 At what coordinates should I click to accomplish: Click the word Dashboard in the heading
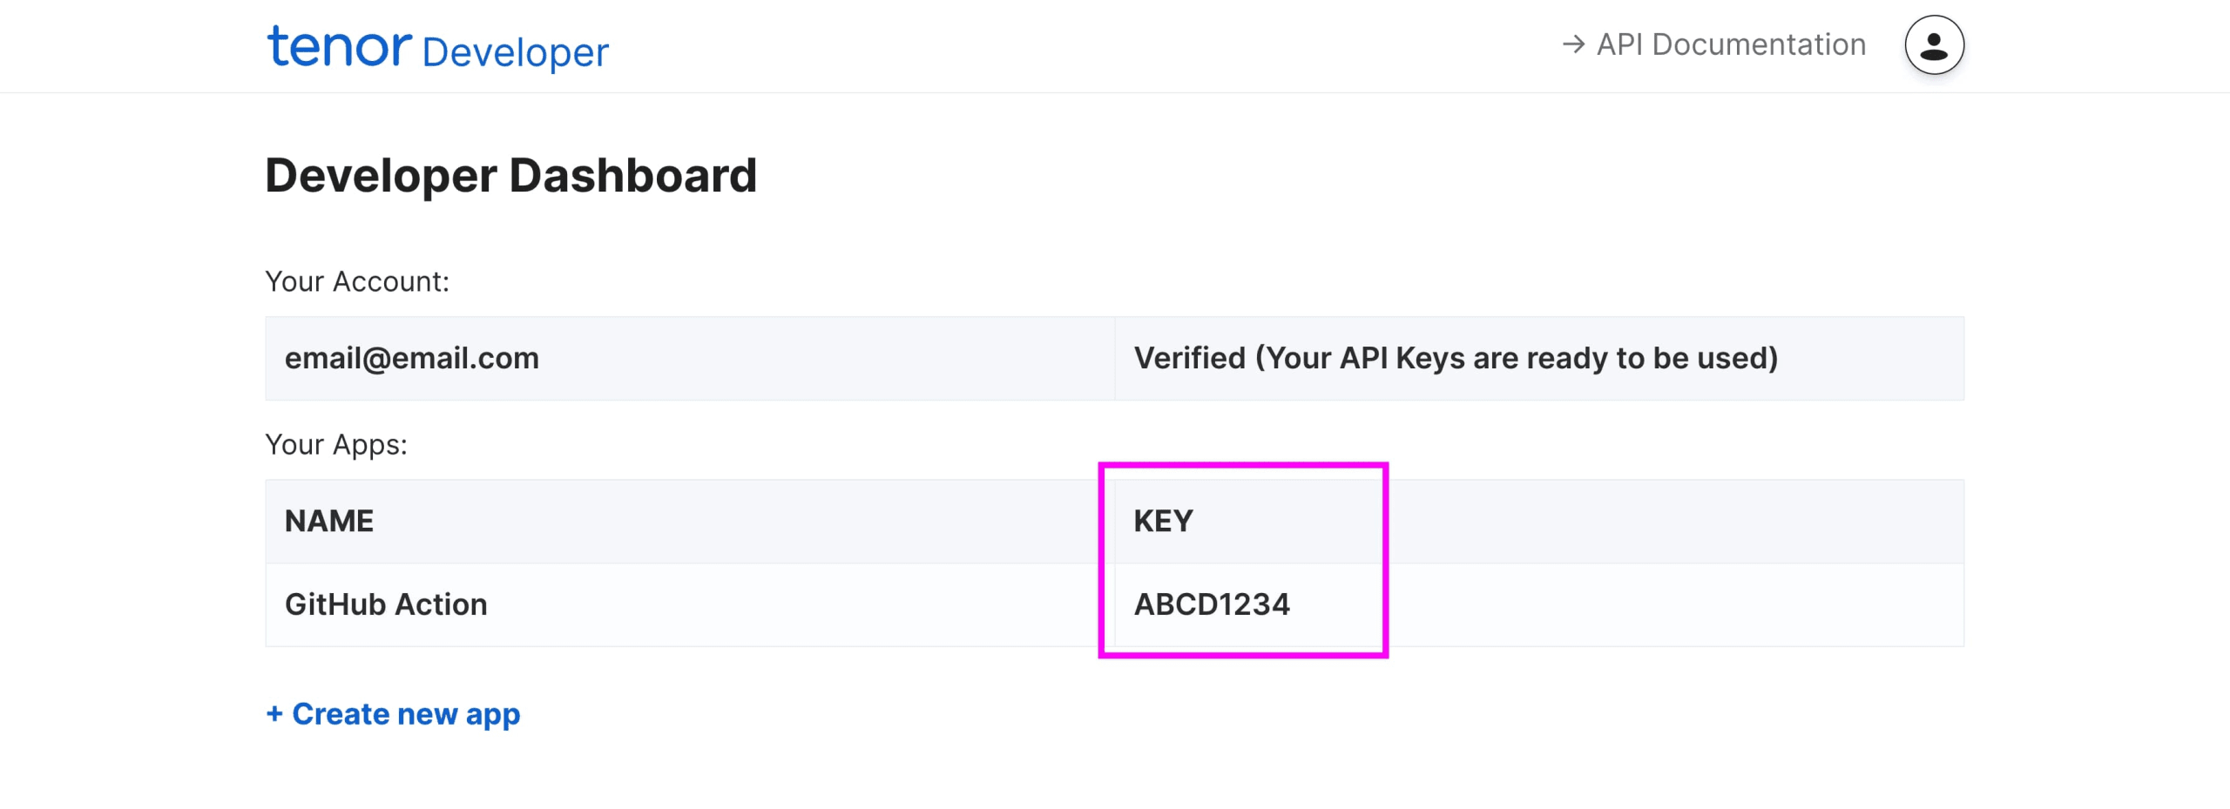coord(633,175)
